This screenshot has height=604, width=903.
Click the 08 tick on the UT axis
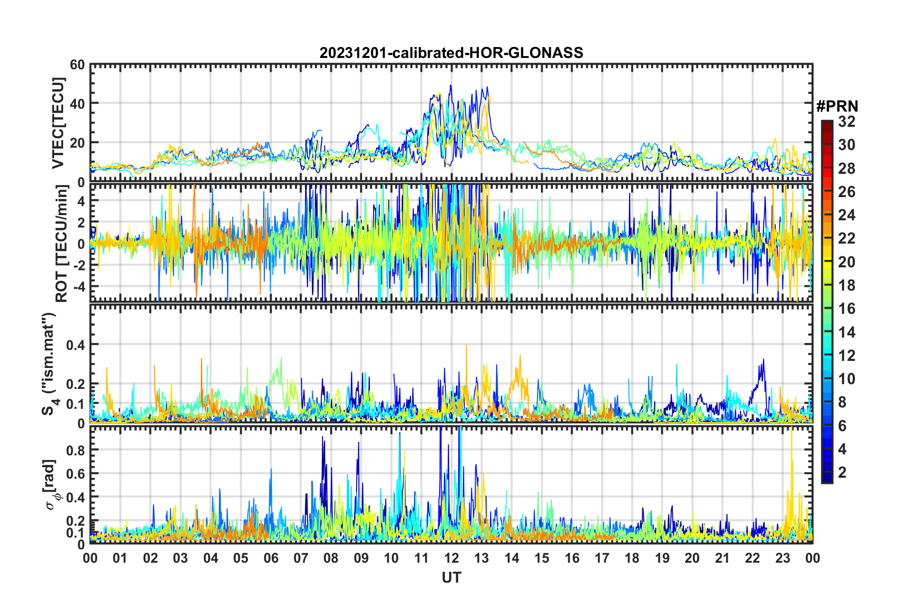[331, 558]
